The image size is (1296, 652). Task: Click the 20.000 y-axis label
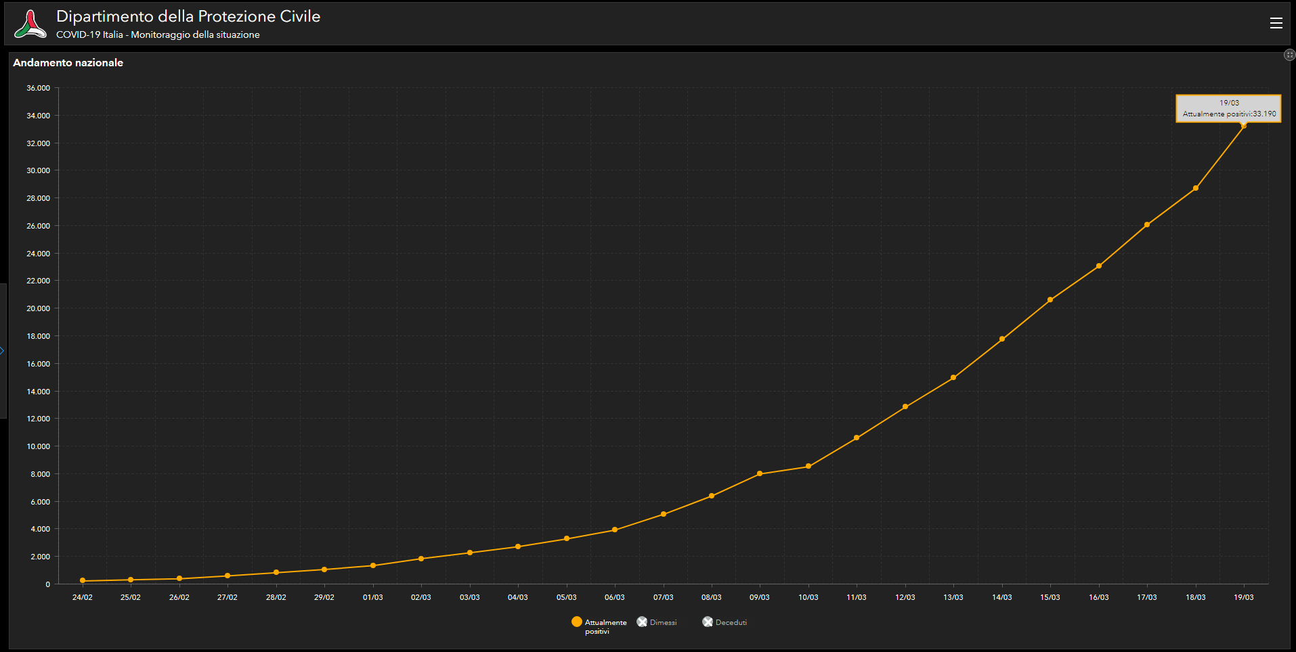(x=38, y=308)
